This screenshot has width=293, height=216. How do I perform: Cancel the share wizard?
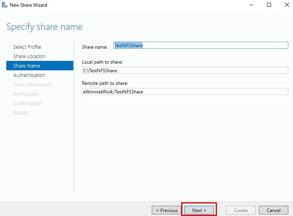(273, 210)
